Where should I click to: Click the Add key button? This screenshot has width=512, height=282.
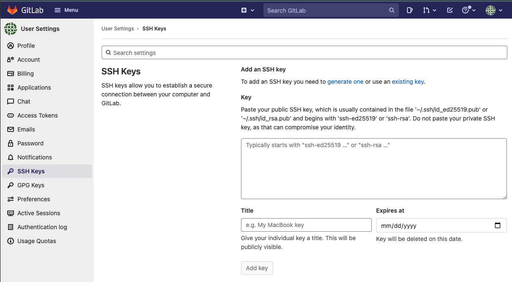[x=257, y=268]
